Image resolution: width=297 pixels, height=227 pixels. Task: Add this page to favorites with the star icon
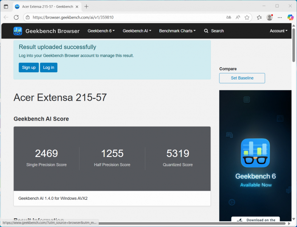(247, 17)
